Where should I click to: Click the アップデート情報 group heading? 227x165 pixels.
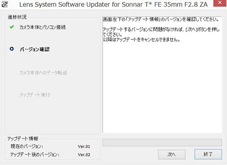click(x=23, y=139)
